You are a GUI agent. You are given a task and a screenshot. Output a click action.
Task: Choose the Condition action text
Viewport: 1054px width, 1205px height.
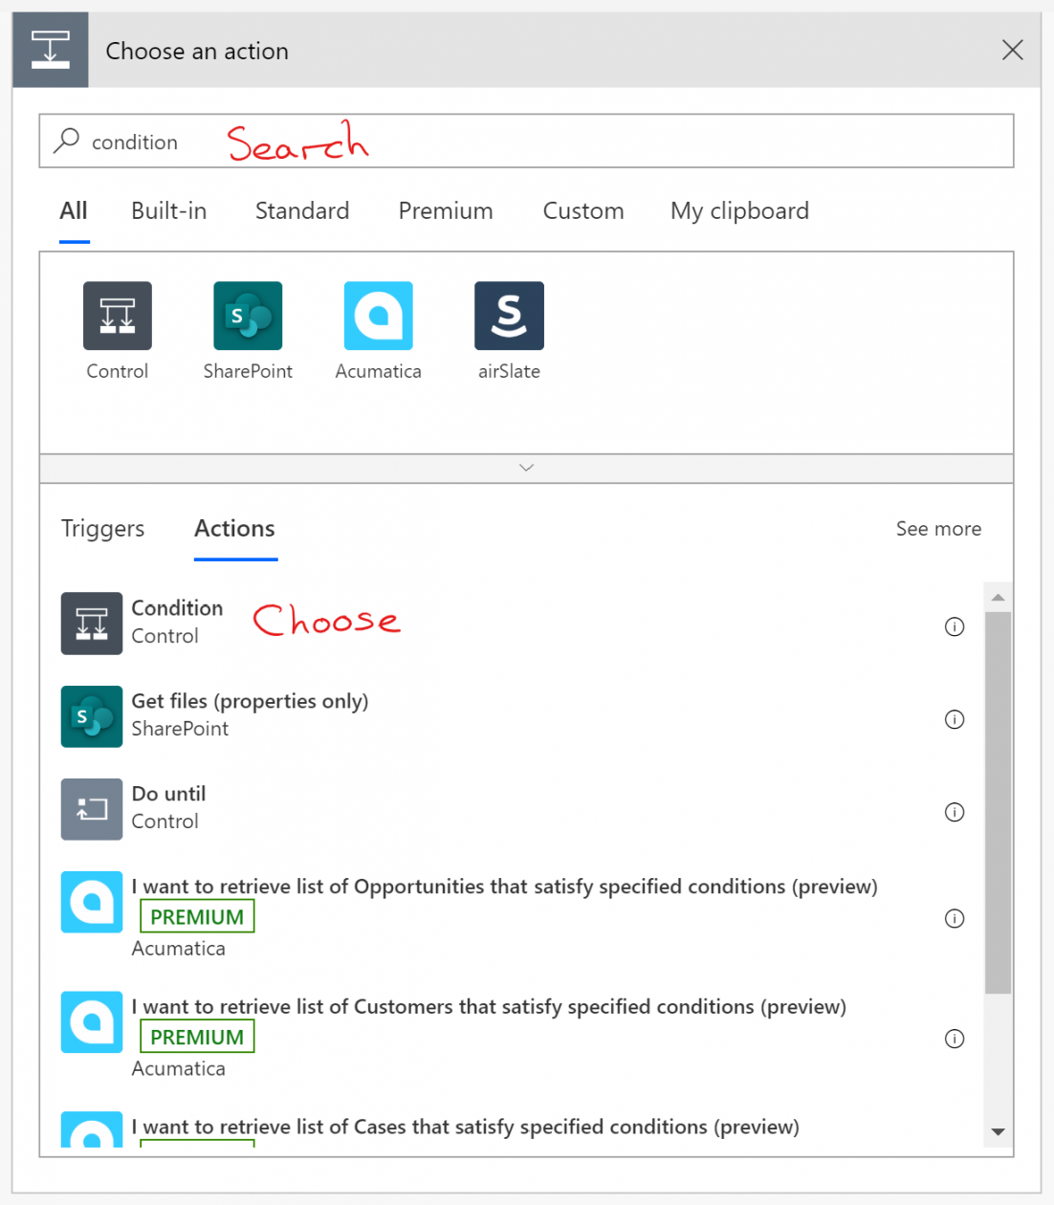[177, 608]
